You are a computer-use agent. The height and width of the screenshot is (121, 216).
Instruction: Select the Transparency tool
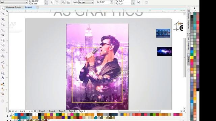pos(3,78)
